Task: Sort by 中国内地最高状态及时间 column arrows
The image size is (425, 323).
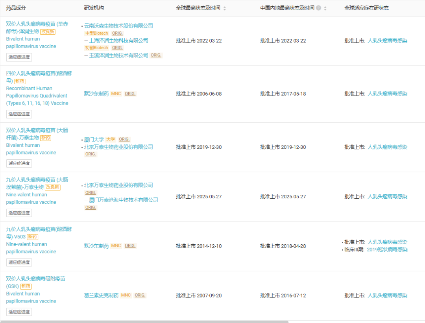Action: (325, 8)
